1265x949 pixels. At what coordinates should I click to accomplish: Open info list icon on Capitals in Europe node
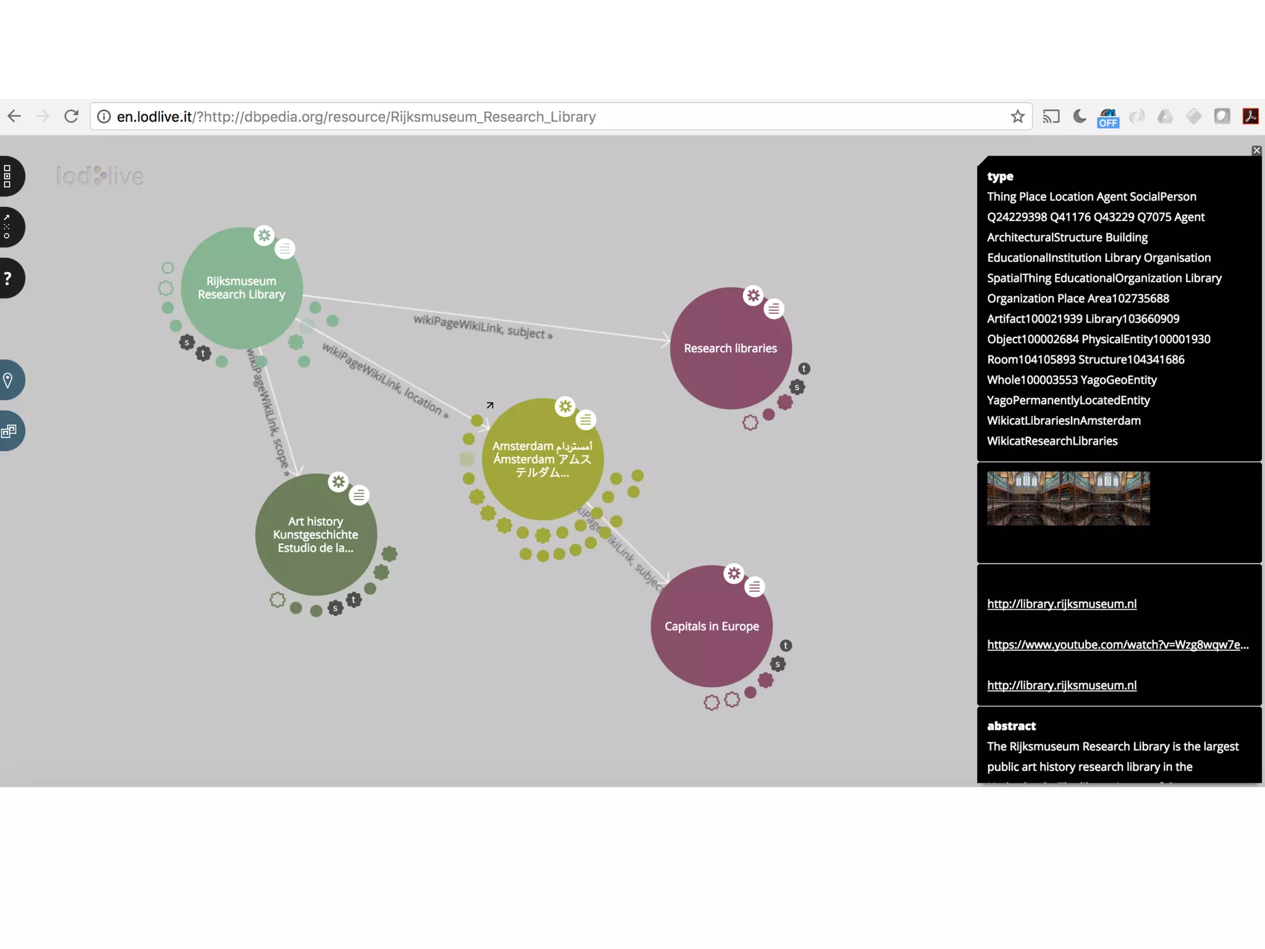754,587
